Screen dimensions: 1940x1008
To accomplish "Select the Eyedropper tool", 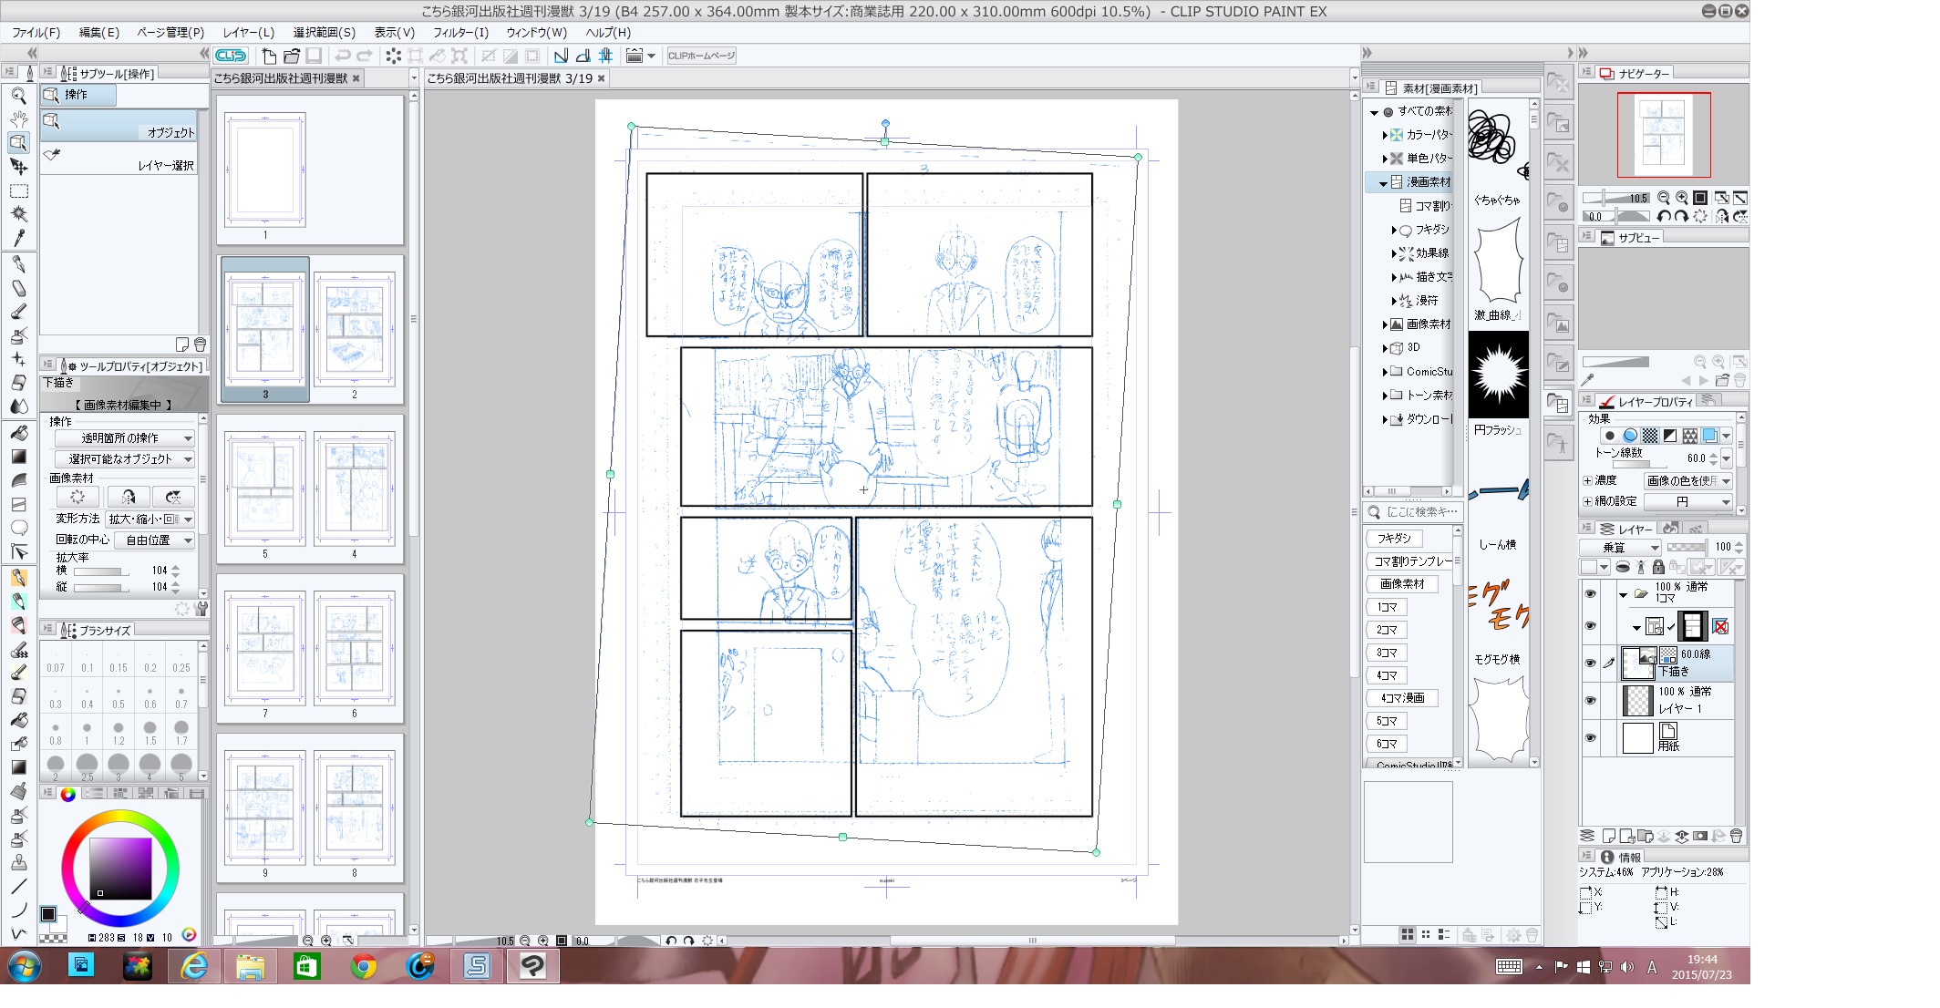I will tap(18, 239).
